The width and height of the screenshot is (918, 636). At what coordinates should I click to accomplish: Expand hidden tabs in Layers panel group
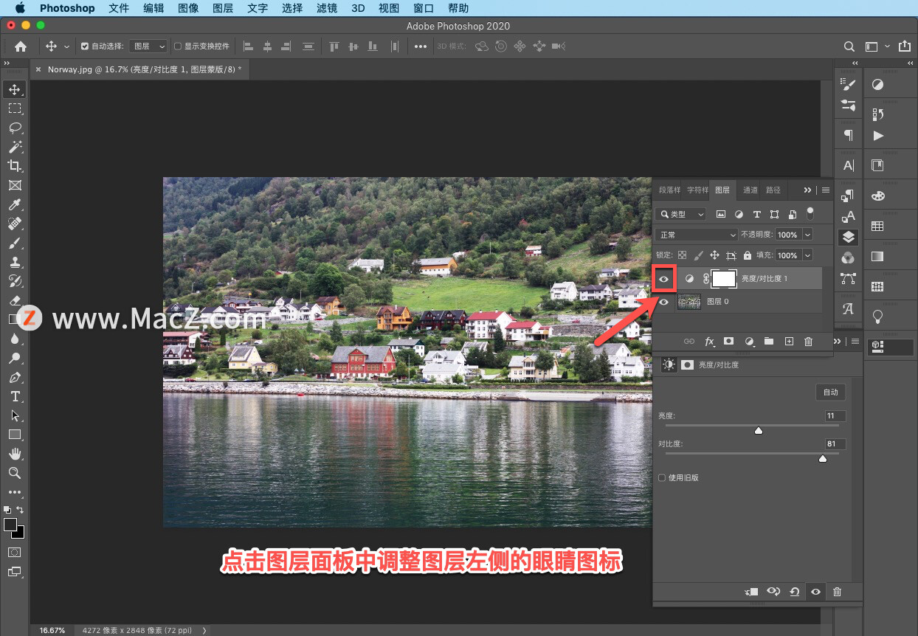(x=807, y=190)
